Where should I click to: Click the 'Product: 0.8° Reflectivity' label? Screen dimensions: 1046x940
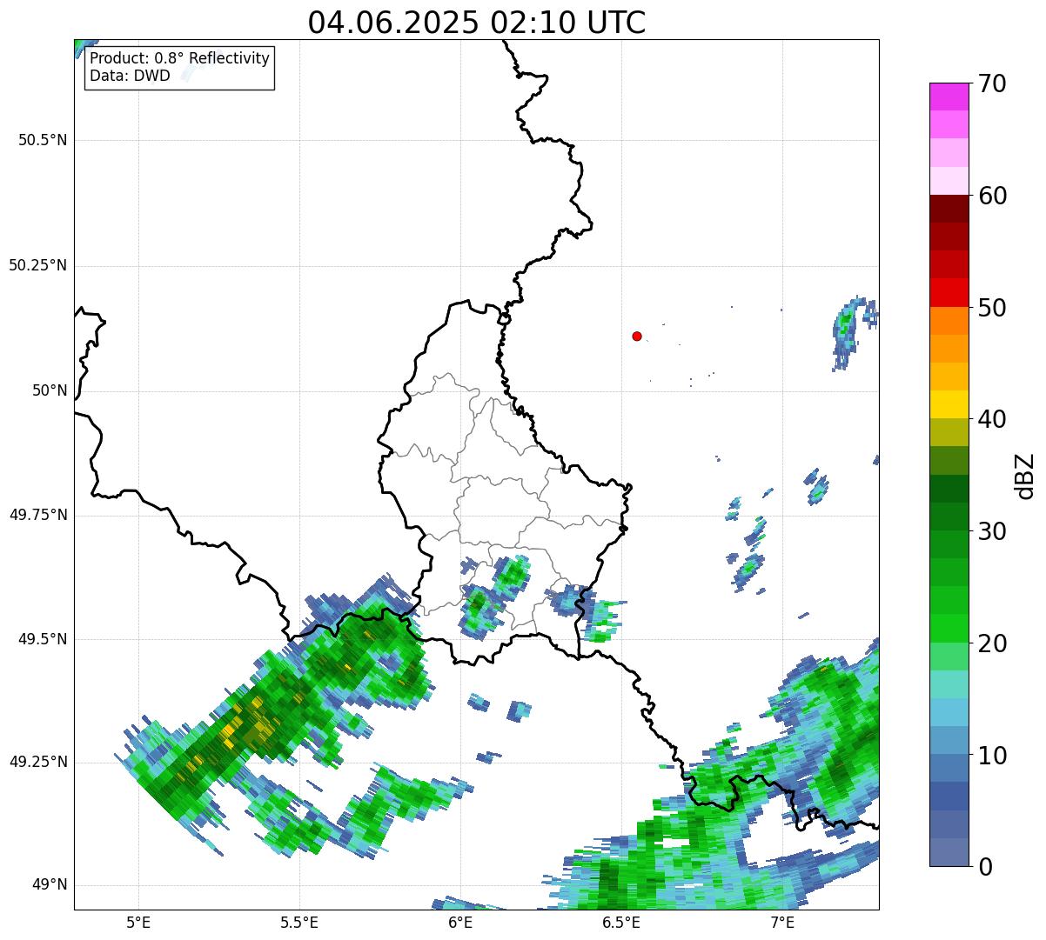click(x=180, y=58)
